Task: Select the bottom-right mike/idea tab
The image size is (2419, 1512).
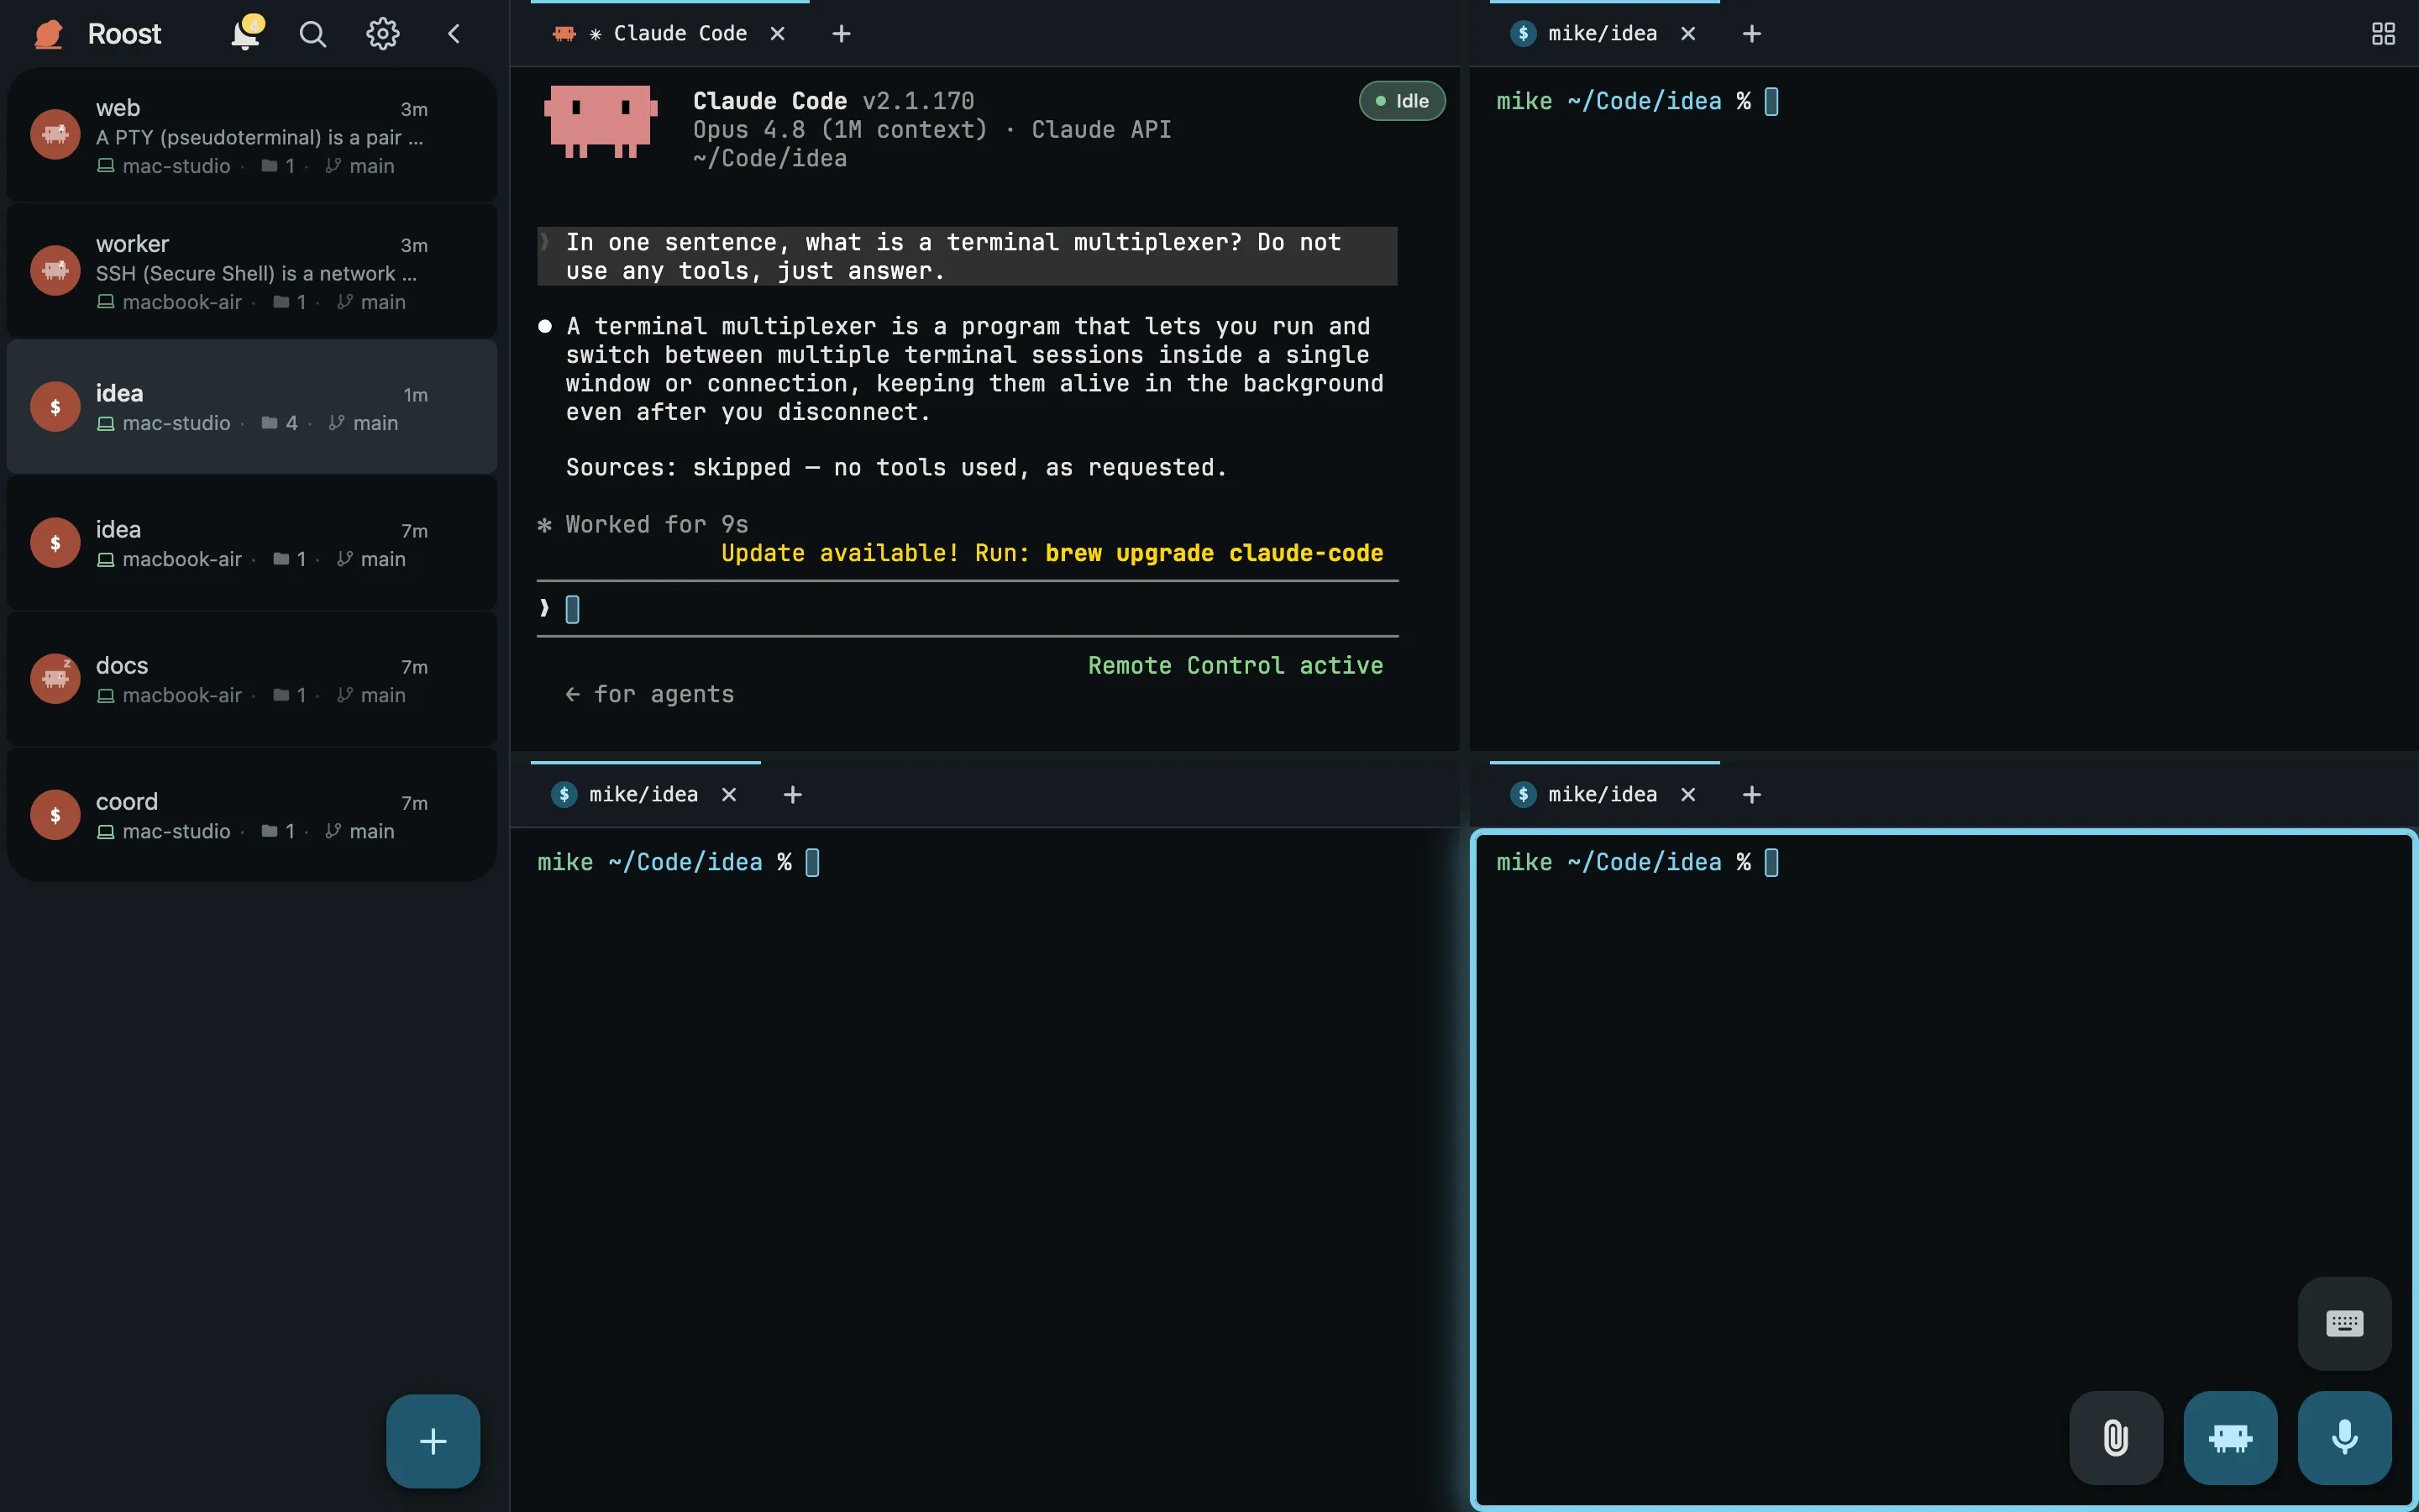Action: (1604, 794)
